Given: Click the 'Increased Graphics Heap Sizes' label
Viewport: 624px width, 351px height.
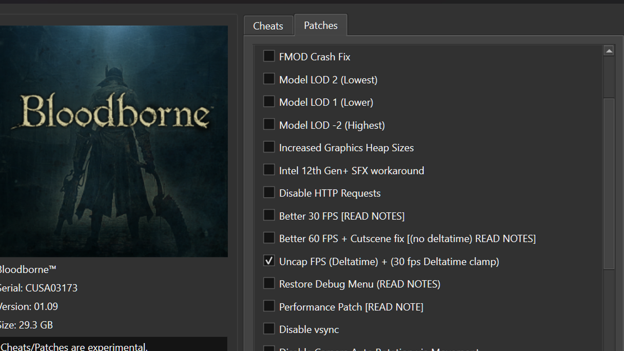Looking at the screenshot, I should [x=346, y=148].
